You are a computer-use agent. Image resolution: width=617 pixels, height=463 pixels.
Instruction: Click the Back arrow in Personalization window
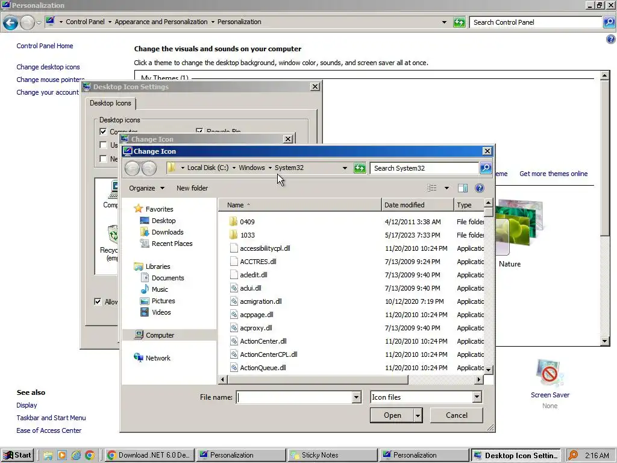(11, 22)
